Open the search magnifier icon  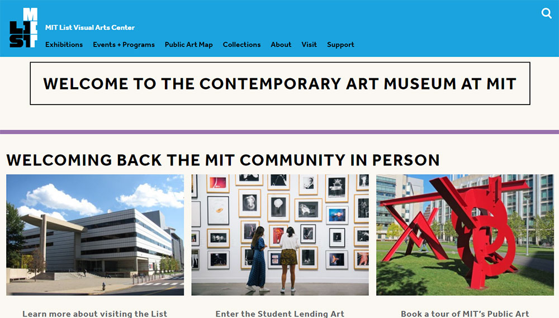point(547,13)
